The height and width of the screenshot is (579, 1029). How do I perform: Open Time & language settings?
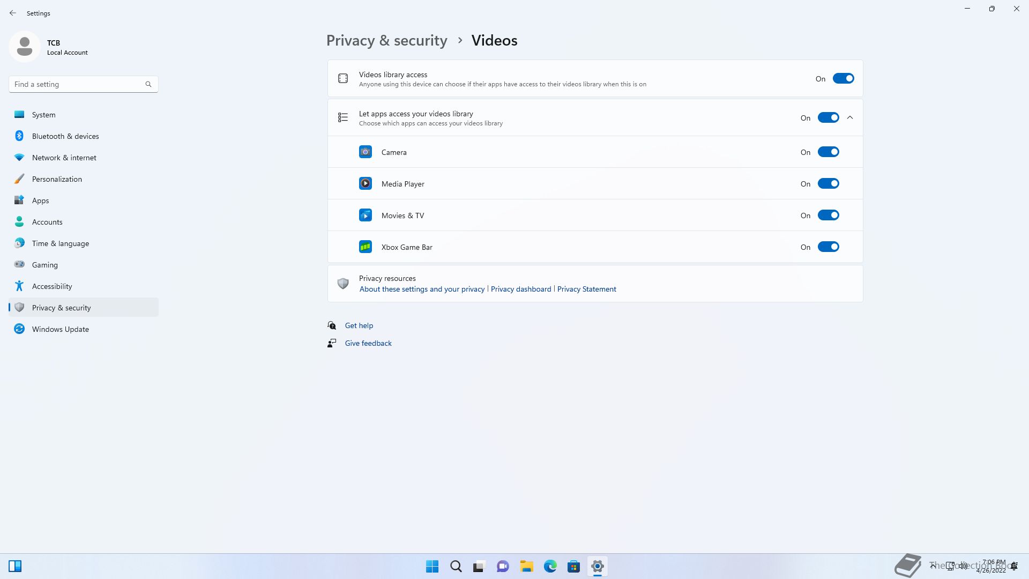coord(84,243)
